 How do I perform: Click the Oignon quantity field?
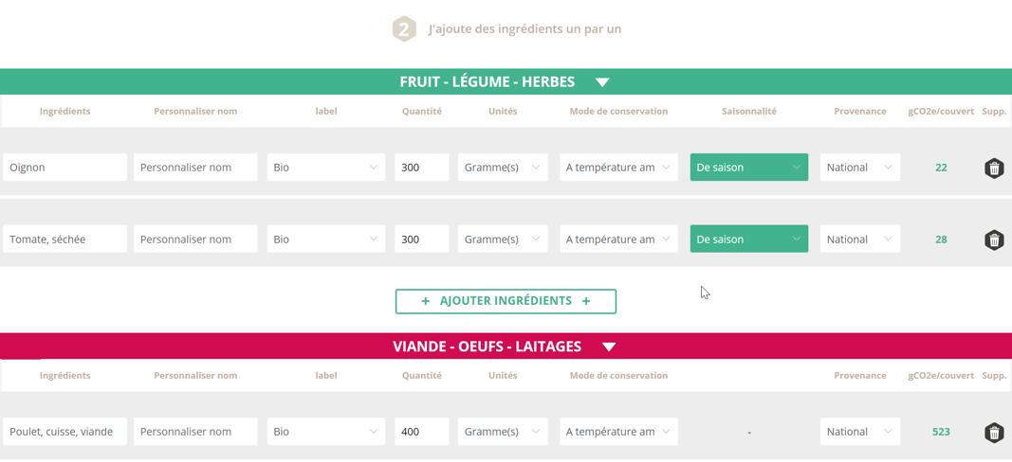421,168
